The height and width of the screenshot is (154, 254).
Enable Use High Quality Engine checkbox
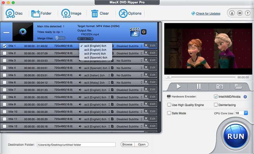point(169,105)
